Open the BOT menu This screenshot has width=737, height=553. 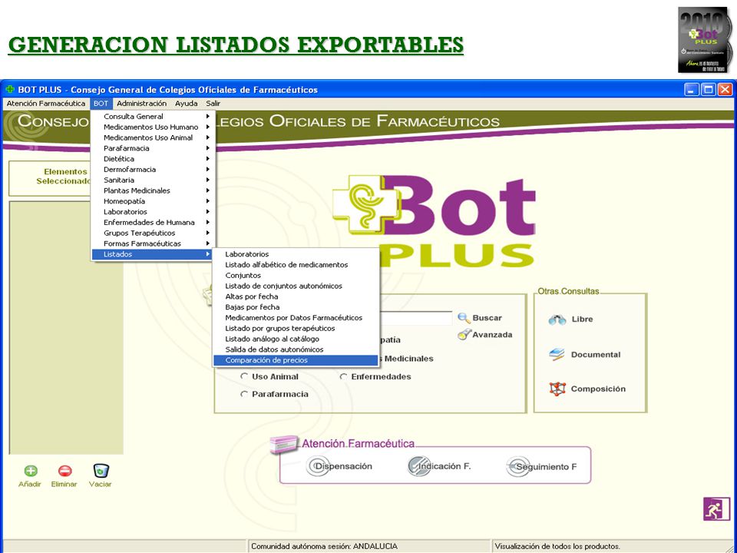pos(101,104)
